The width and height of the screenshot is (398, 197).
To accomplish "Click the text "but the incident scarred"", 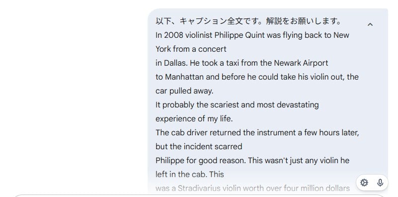I will point(199,147).
